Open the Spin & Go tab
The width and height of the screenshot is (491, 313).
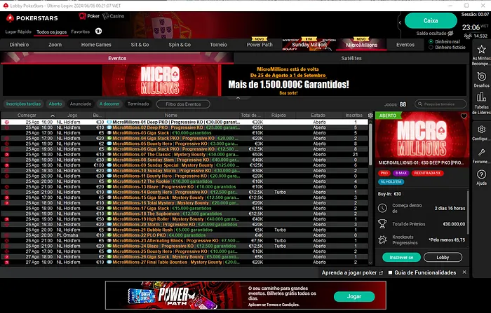coord(180,45)
